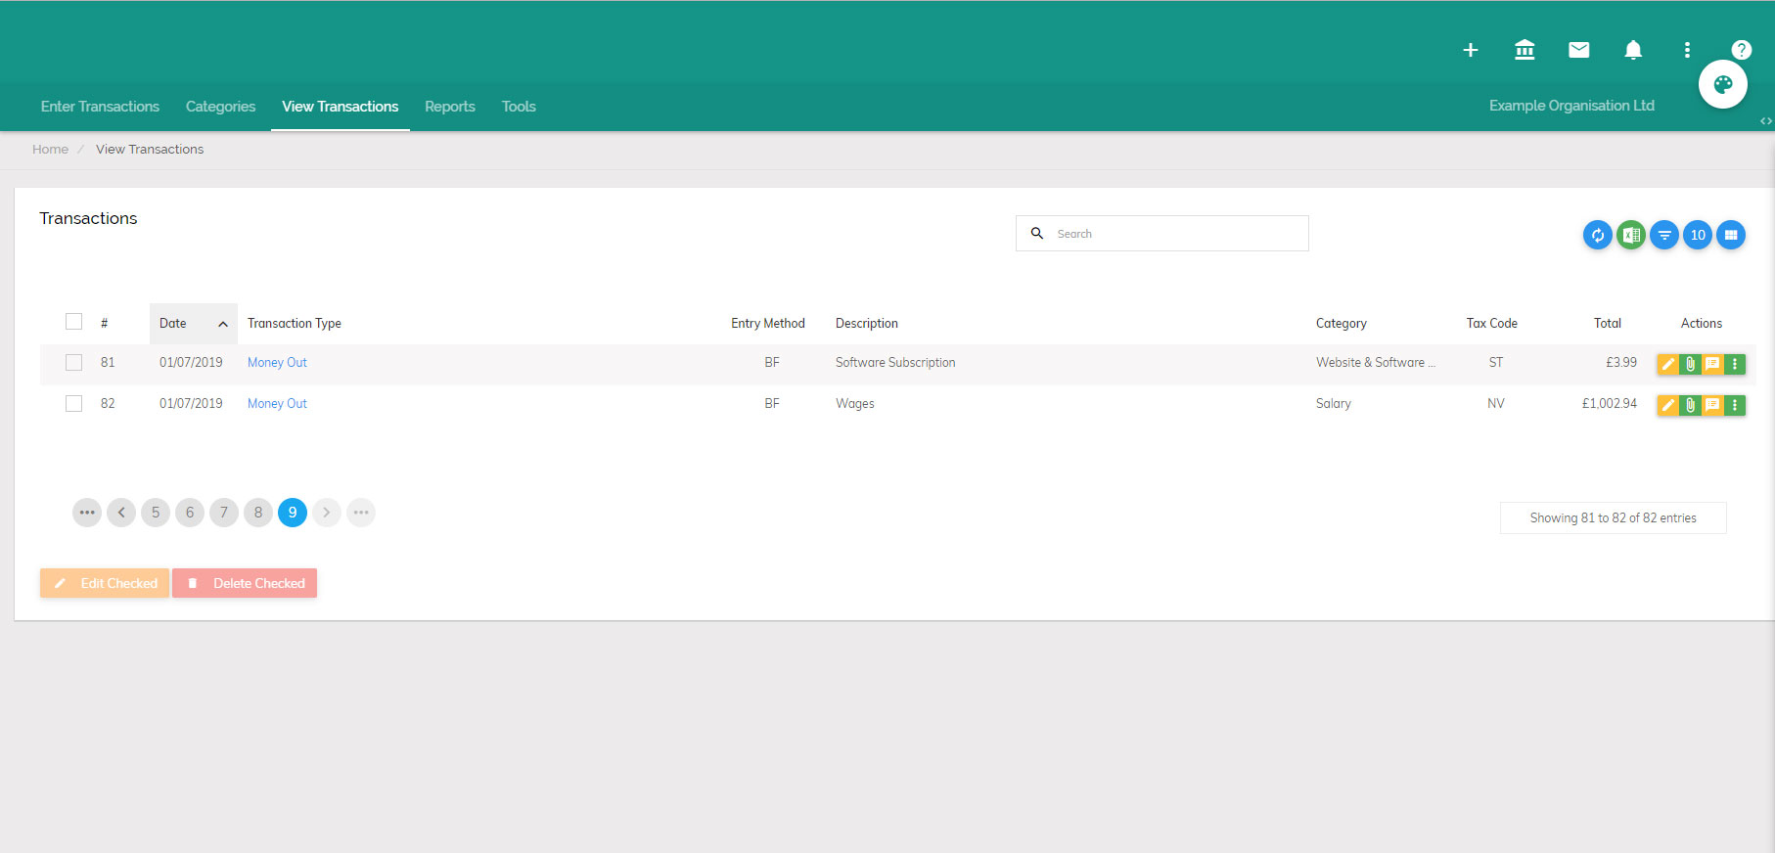This screenshot has height=853, width=1775.
Task: Sort by Entry Method column header
Action: (x=768, y=324)
